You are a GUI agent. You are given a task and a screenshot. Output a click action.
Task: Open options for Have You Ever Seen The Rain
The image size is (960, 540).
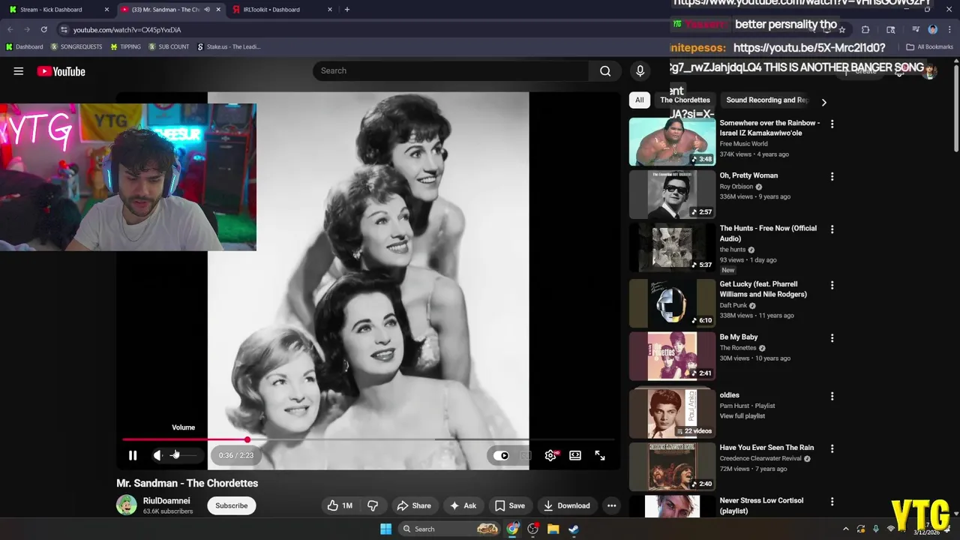[832, 448]
